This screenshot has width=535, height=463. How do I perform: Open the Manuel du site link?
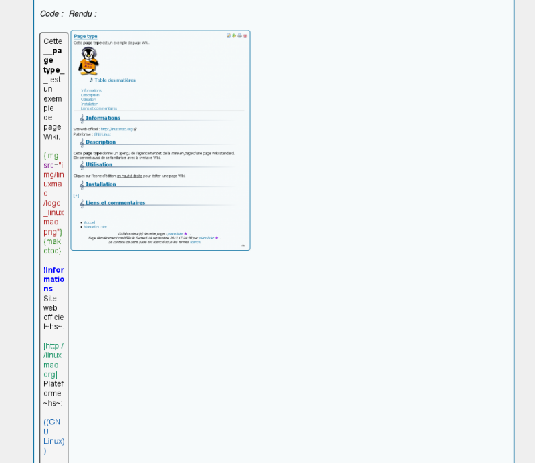pyautogui.click(x=95, y=227)
